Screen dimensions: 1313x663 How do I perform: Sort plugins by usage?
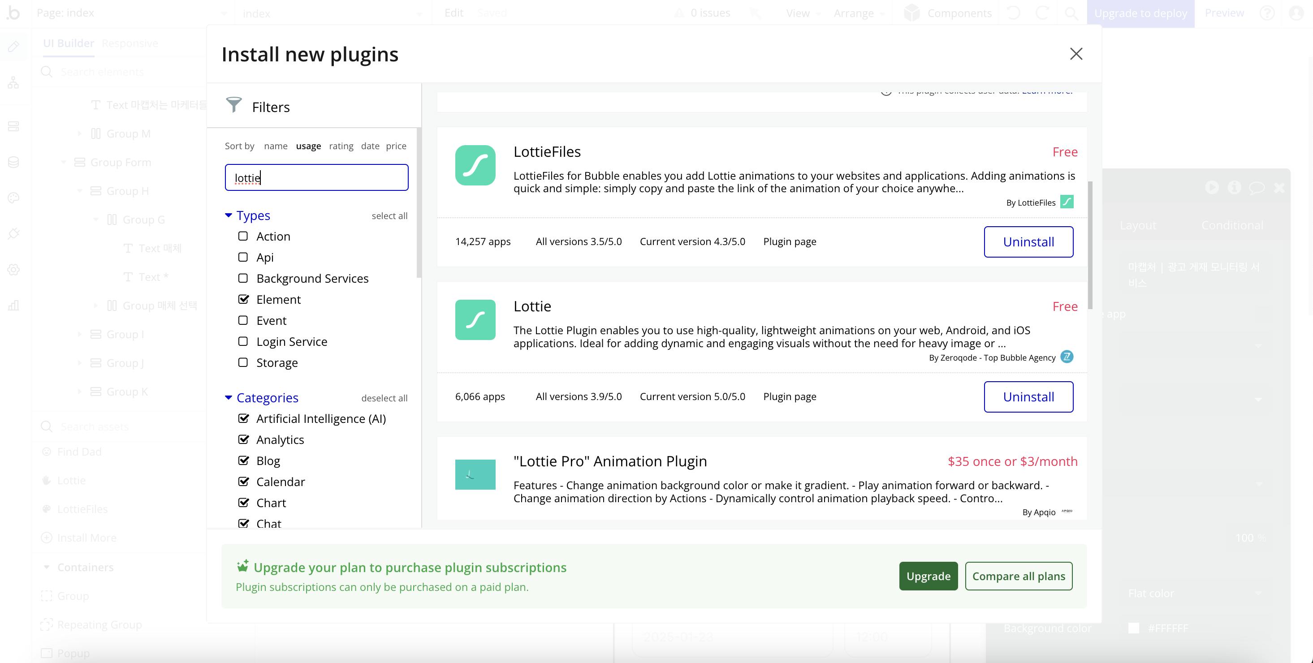pyautogui.click(x=308, y=146)
